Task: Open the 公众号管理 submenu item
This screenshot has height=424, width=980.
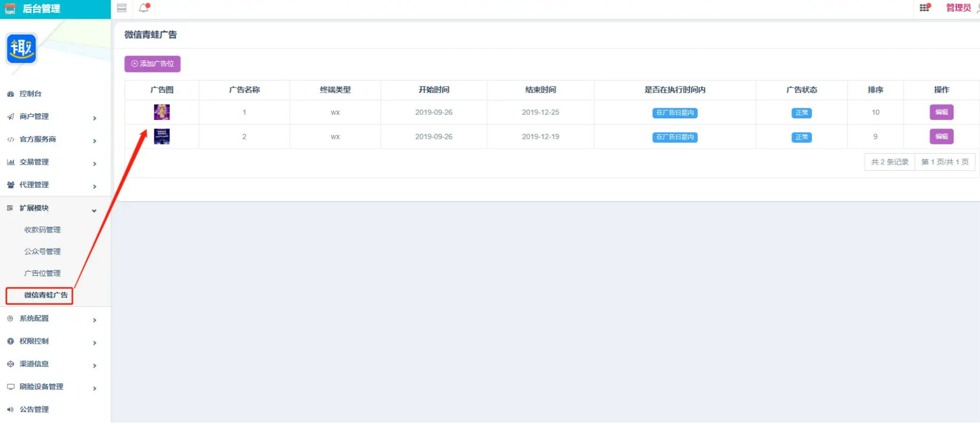Action: 42,252
